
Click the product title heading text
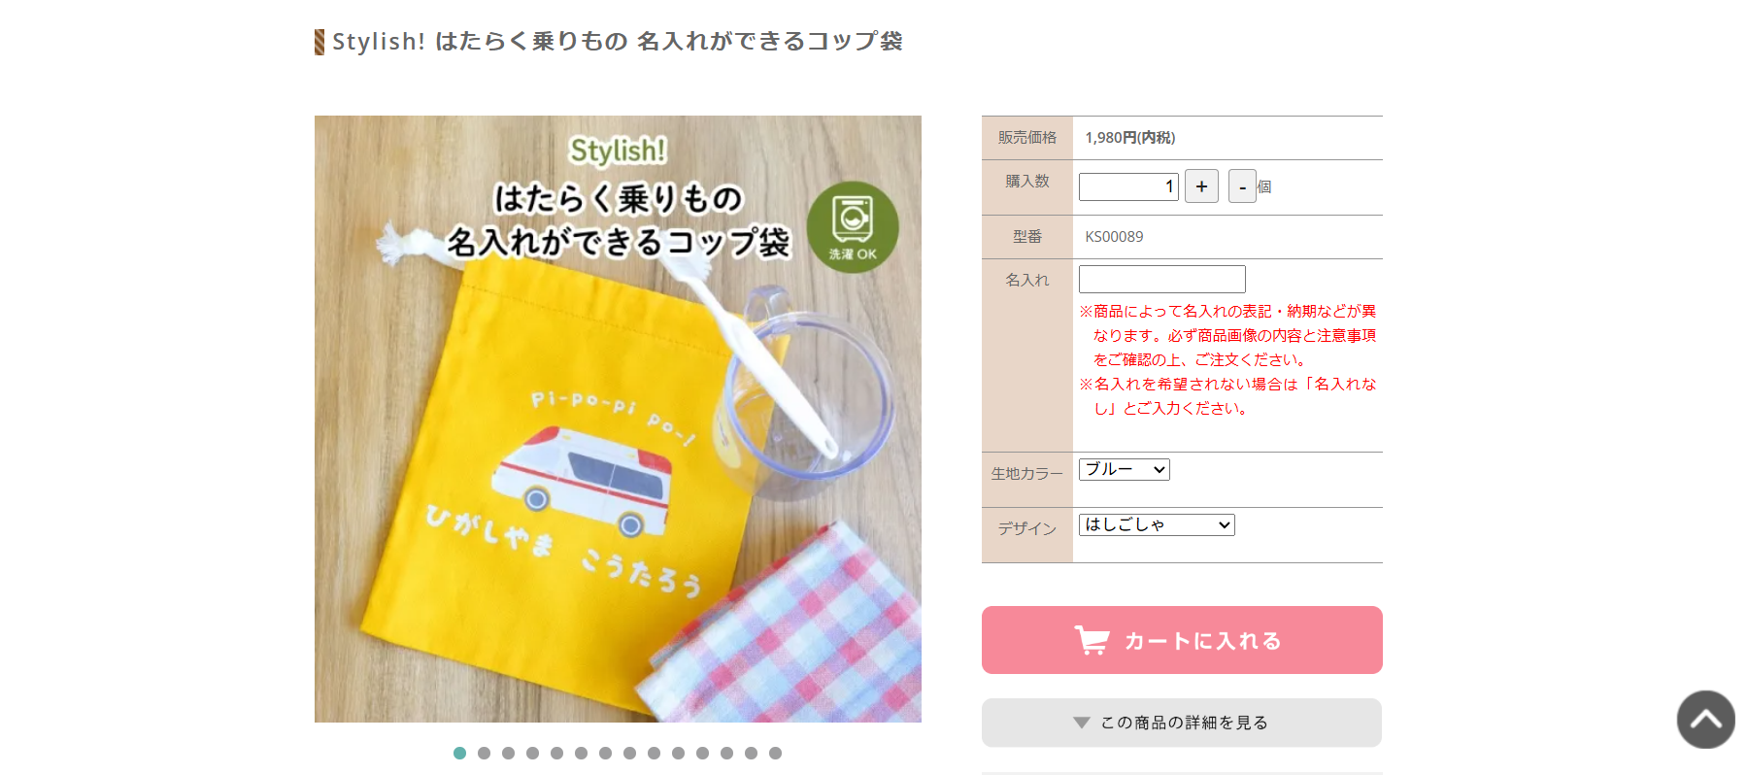(618, 42)
